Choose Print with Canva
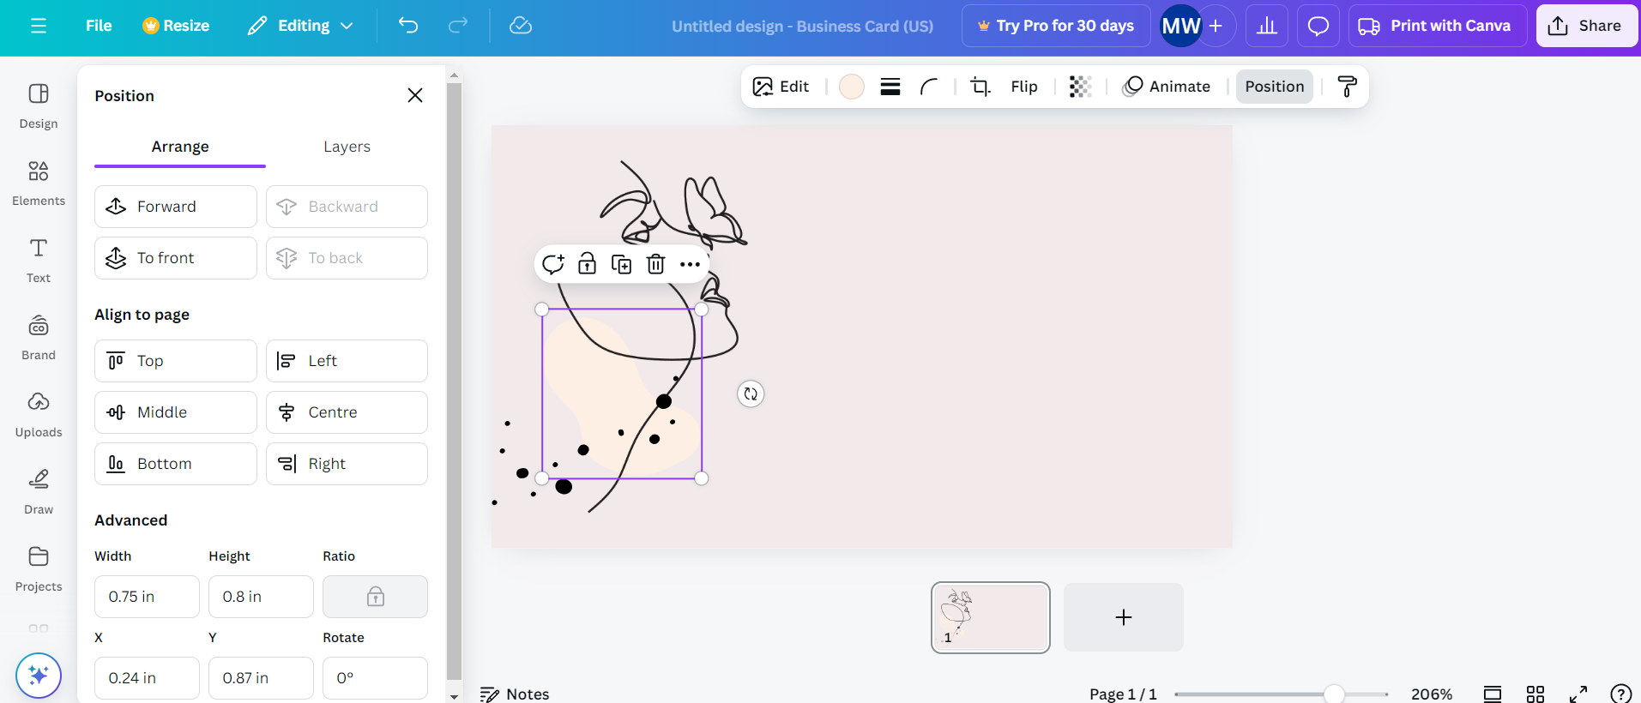 pyautogui.click(x=1438, y=26)
